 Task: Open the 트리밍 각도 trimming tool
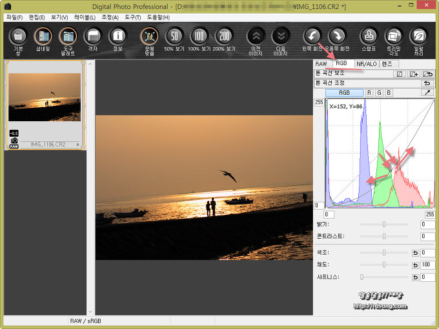[x=393, y=37]
